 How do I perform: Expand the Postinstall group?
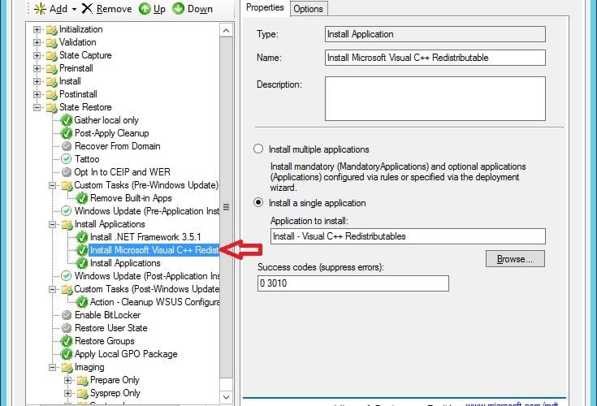pos(37,94)
